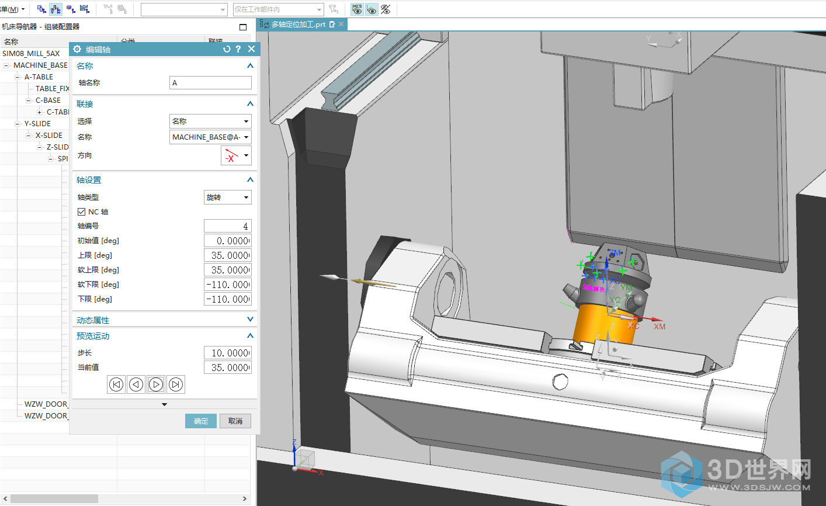The width and height of the screenshot is (826, 506).
Task: Maximize the machine navigator panel
Action: [244, 27]
